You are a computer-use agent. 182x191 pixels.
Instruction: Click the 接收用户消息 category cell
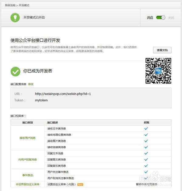28,138
